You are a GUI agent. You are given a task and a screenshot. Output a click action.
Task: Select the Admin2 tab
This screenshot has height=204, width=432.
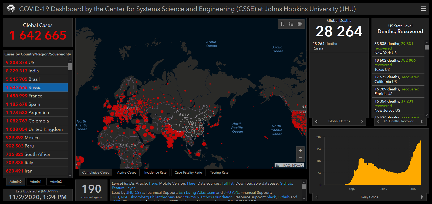click(x=56, y=182)
